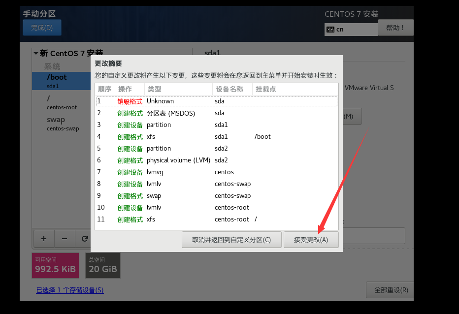459x314 pixels.
Task: Click the plus add mount point icon
Action: click(44, 239)
